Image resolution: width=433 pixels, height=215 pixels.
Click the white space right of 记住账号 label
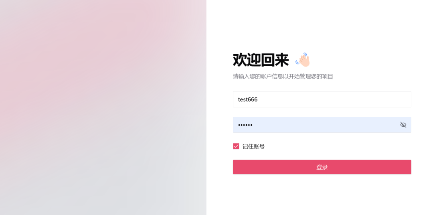click(341, 146)
